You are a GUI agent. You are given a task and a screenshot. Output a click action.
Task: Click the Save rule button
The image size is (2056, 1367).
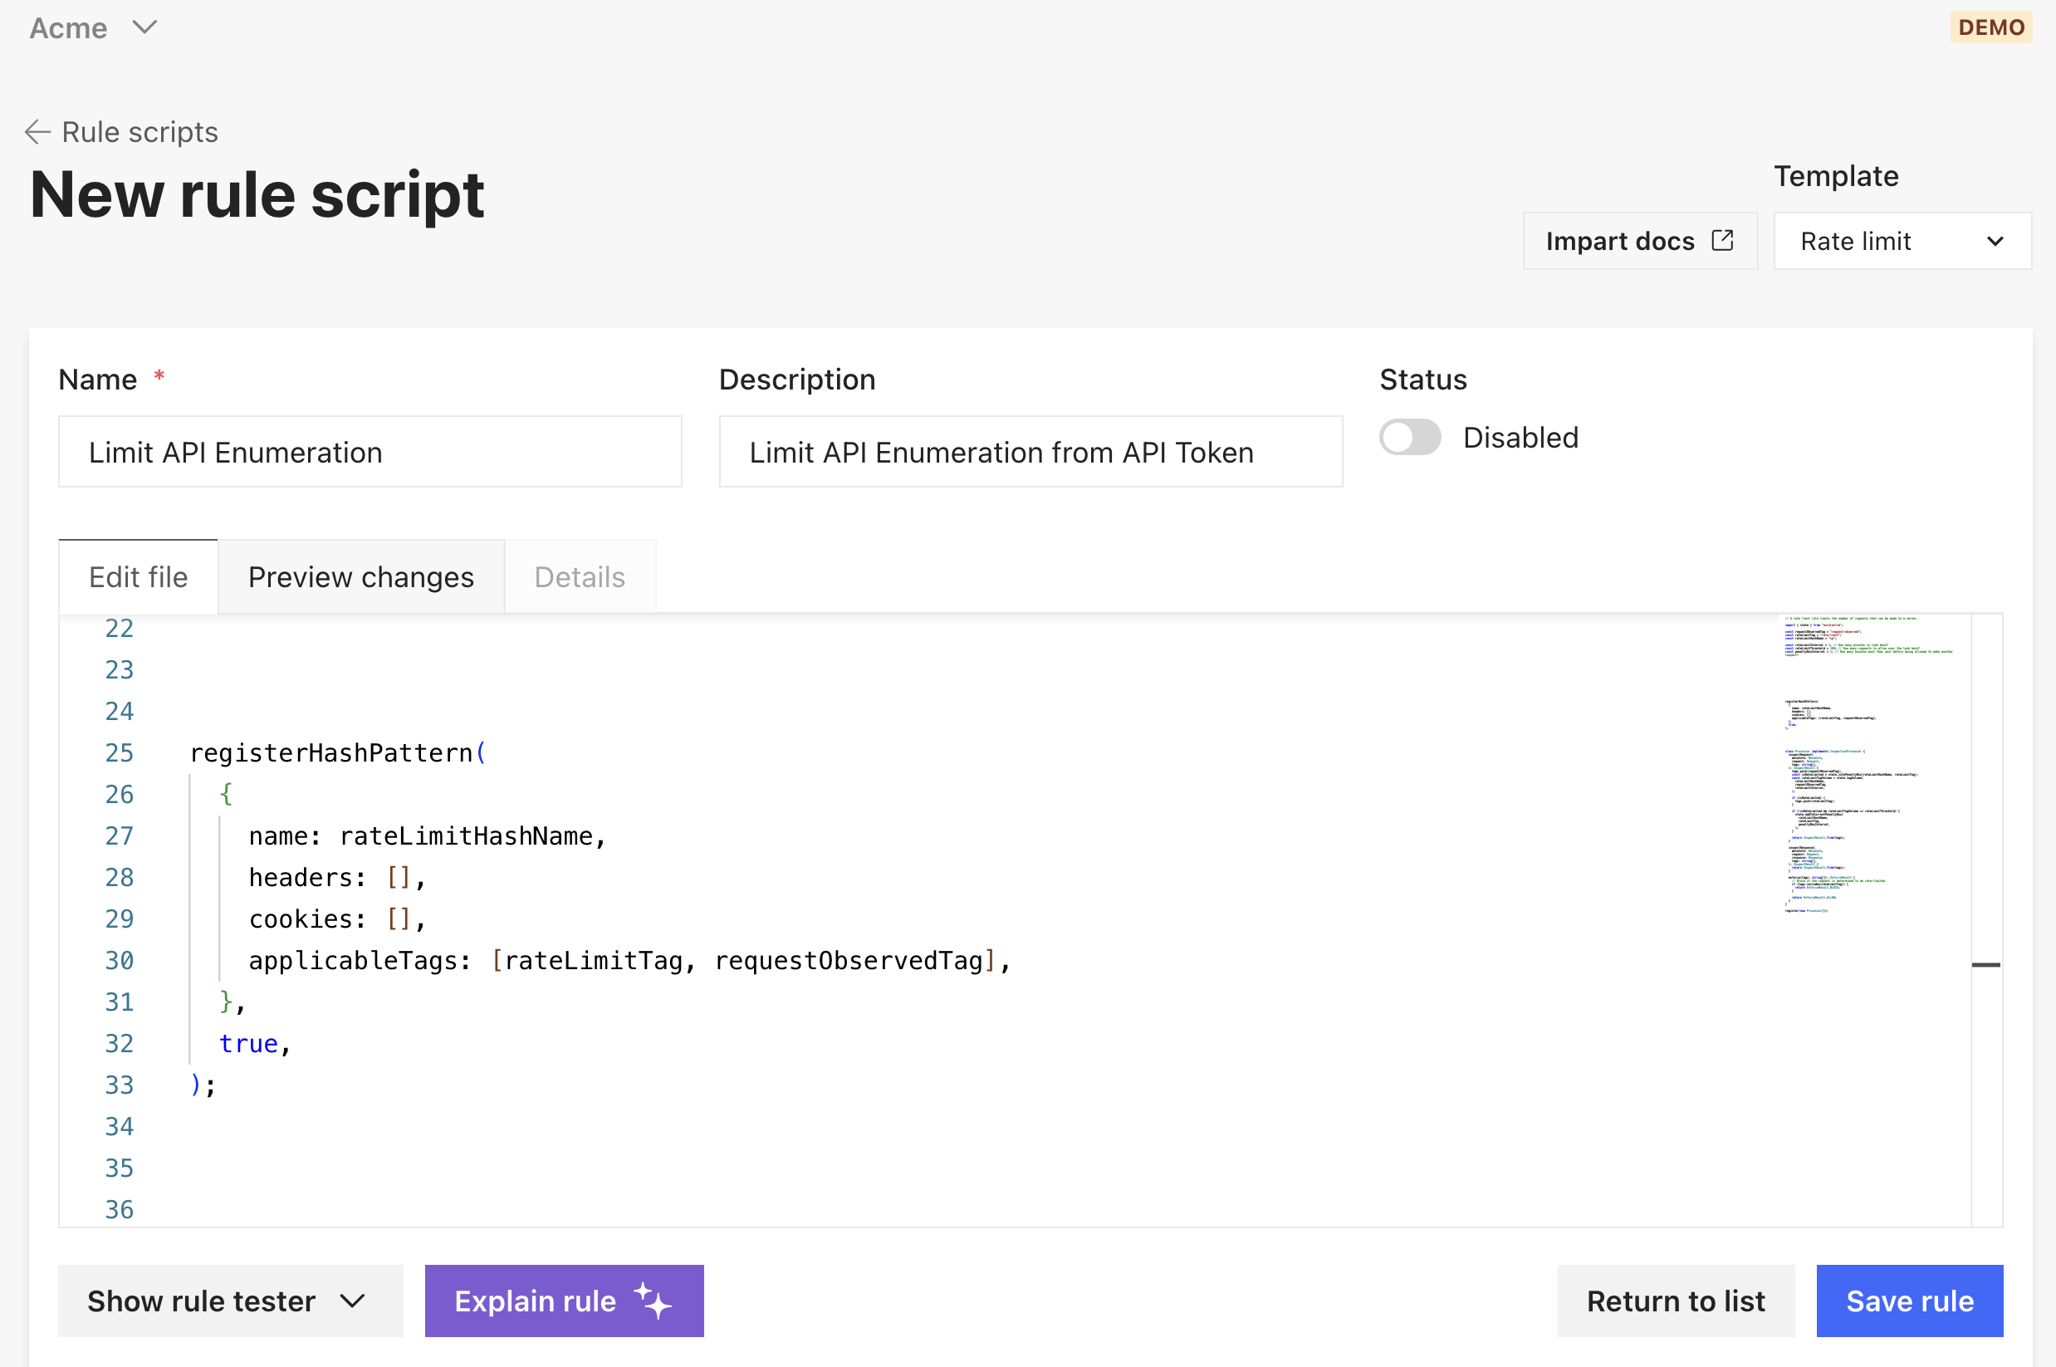point(1909,1300)
